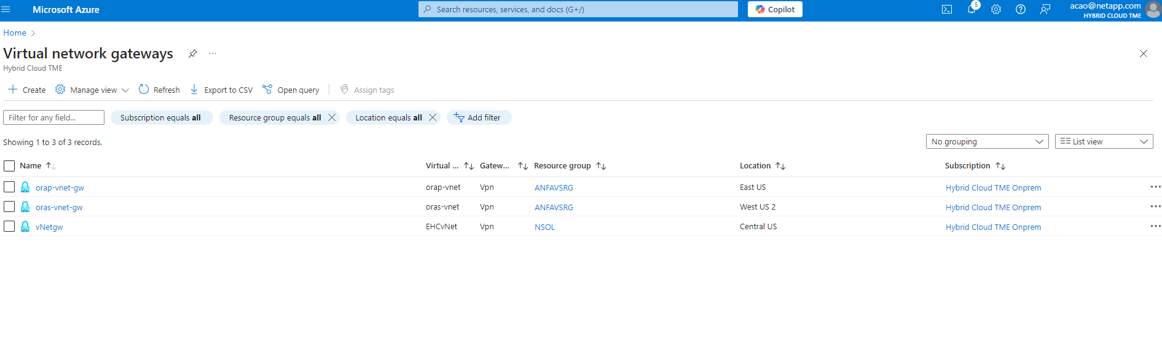Open the notifications bell
This screenshot has height=354, width=1162.
tap(972, 10)
